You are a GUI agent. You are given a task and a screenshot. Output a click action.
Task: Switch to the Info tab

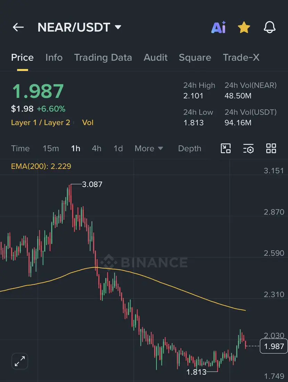(54, 57)
